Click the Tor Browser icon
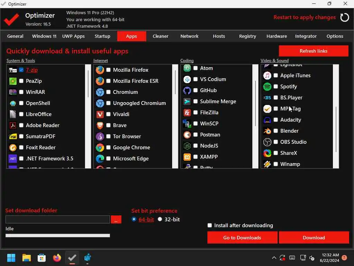 point(100,136)
